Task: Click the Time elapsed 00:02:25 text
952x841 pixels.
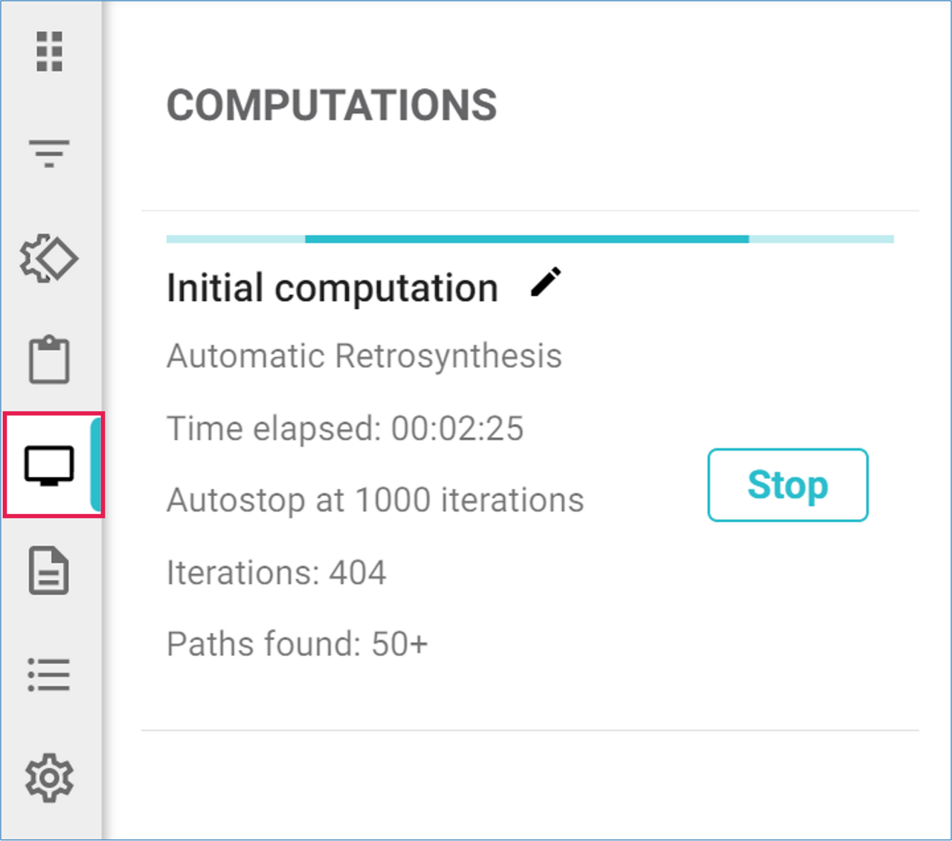Action: [345, 428]
